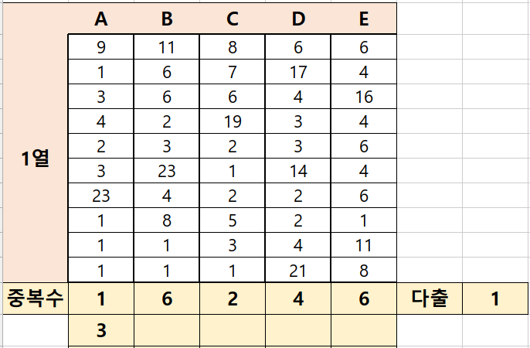Click the 중복수 value under column C
Image resolution: width=530 pixels, height=348 pixels.
pyautogui.click(x=233, y=299)
